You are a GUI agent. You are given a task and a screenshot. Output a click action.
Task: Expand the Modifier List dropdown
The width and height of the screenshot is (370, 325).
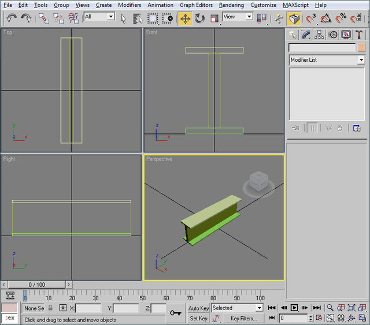click(361, 60)
